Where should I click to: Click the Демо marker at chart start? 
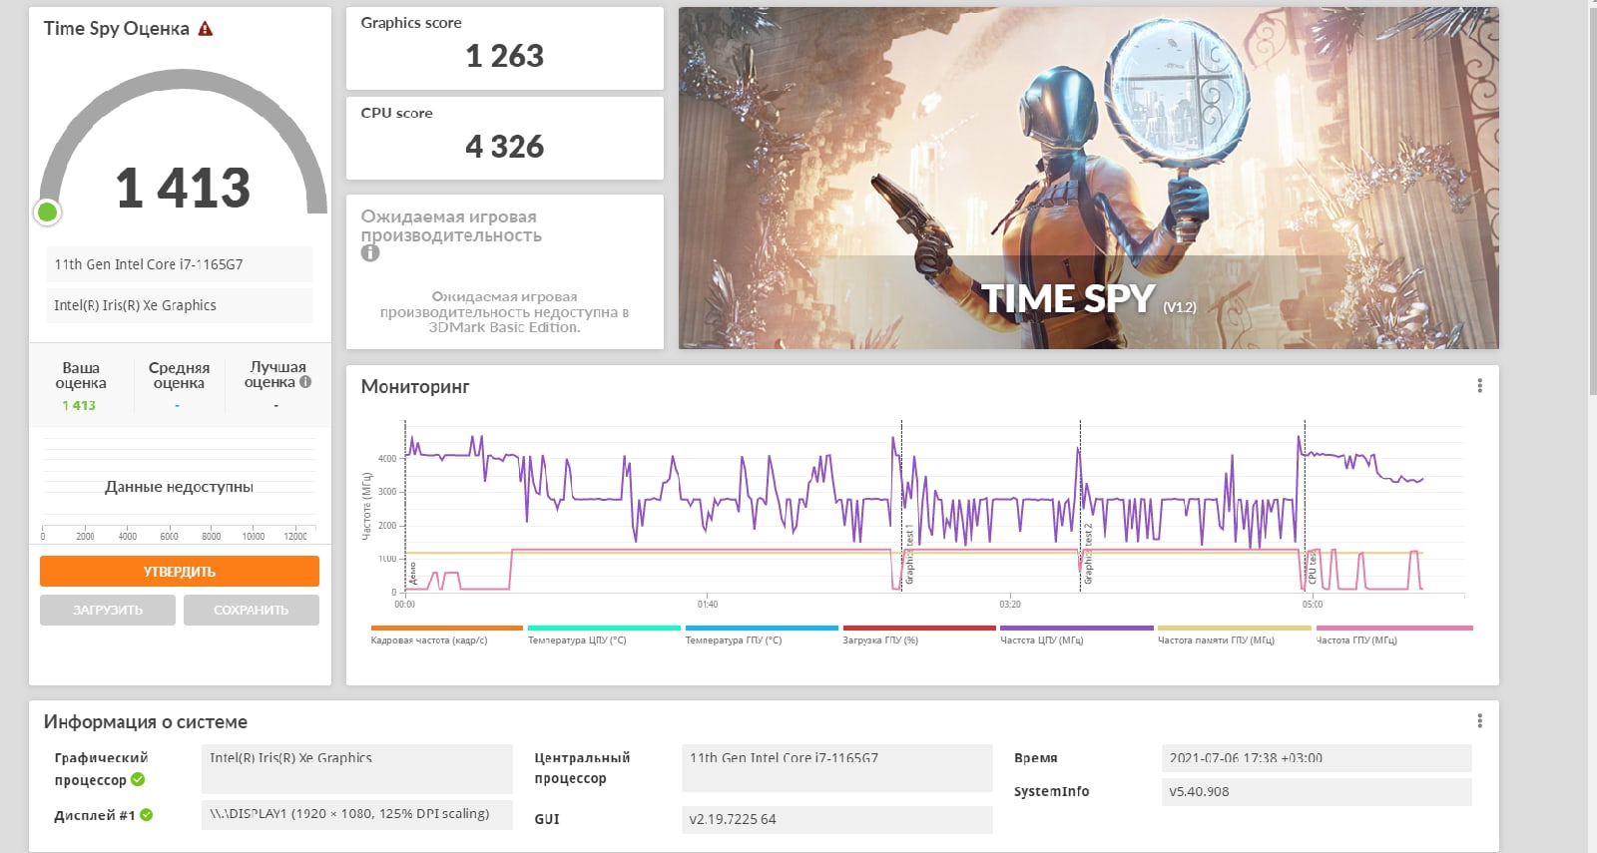[412, 574]
